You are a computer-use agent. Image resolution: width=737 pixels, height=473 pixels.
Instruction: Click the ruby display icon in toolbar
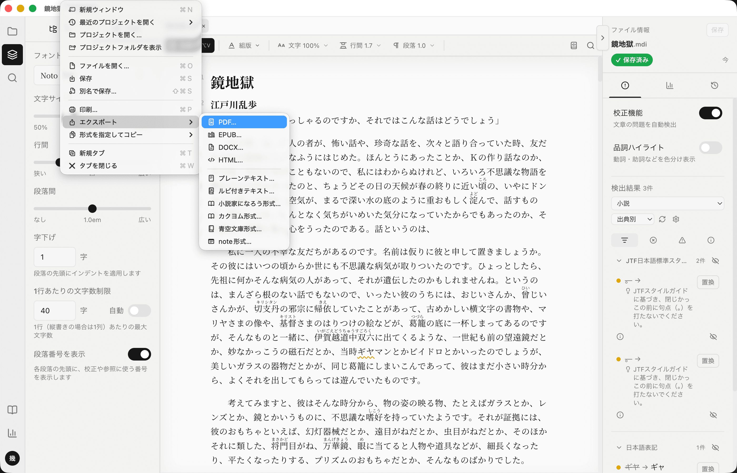(574, 45)
